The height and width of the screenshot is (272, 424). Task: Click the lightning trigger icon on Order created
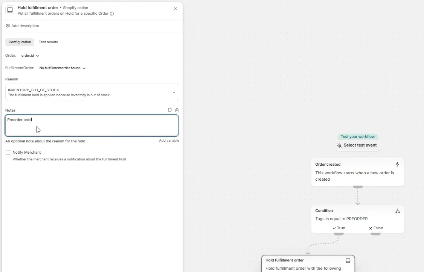[x=397, y=164]
